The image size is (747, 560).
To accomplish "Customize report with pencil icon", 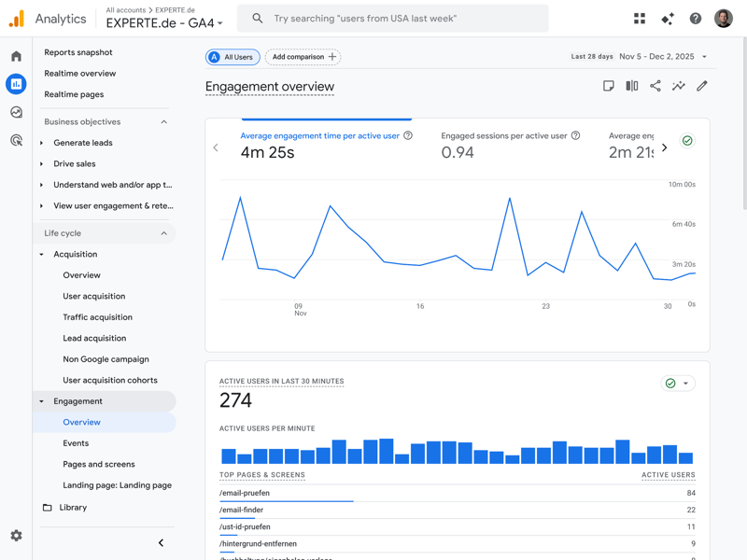I will click(x=702, y=86).
